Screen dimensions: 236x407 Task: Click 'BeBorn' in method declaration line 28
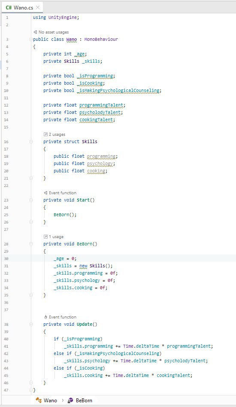[85, 244]
